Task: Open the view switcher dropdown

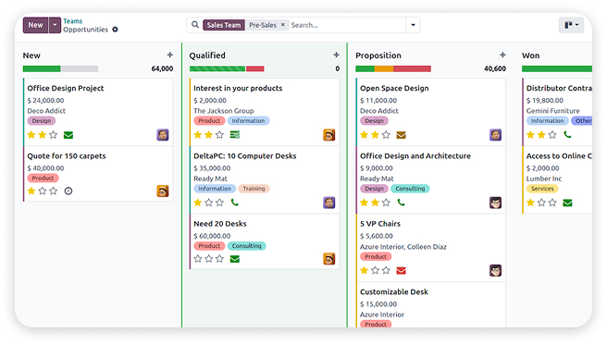Action: (x=572, y=25)
